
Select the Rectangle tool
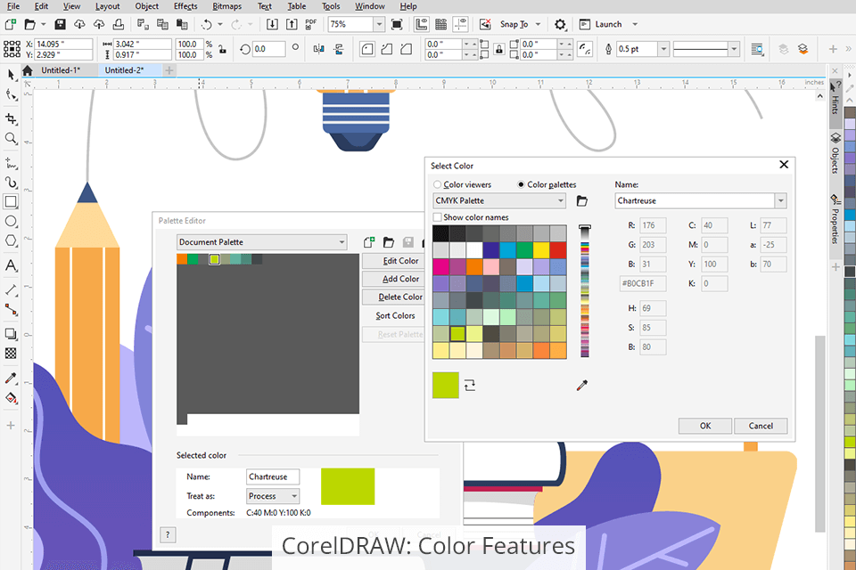pos(11,201)
